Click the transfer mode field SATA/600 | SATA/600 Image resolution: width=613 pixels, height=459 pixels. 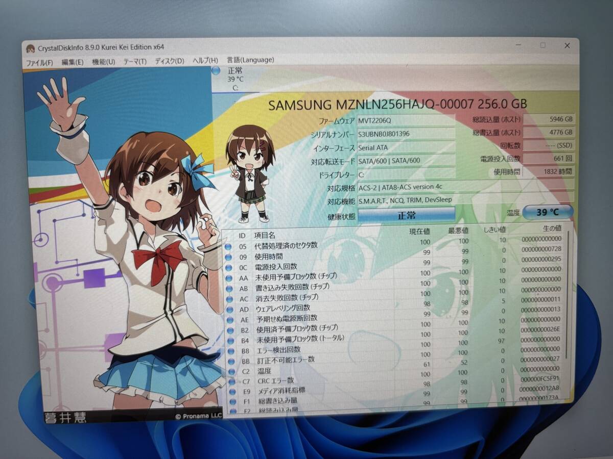coord(406,161)
